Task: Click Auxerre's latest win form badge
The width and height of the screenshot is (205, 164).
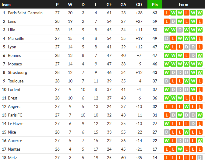Action: point(200,141)
